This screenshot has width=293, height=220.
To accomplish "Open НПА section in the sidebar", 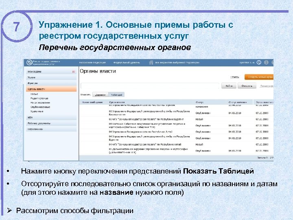I will pos(51,118).
